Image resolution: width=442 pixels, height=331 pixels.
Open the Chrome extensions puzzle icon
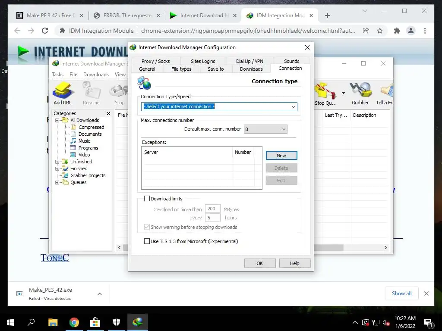click(397, 31)
